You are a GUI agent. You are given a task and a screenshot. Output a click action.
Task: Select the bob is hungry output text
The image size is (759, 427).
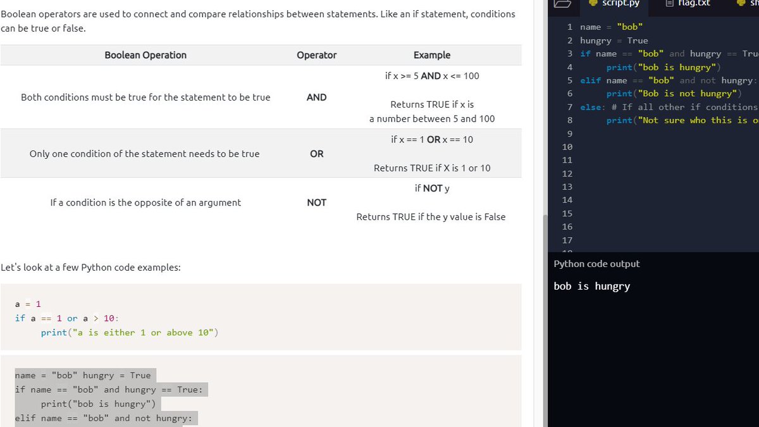(589, 286)
